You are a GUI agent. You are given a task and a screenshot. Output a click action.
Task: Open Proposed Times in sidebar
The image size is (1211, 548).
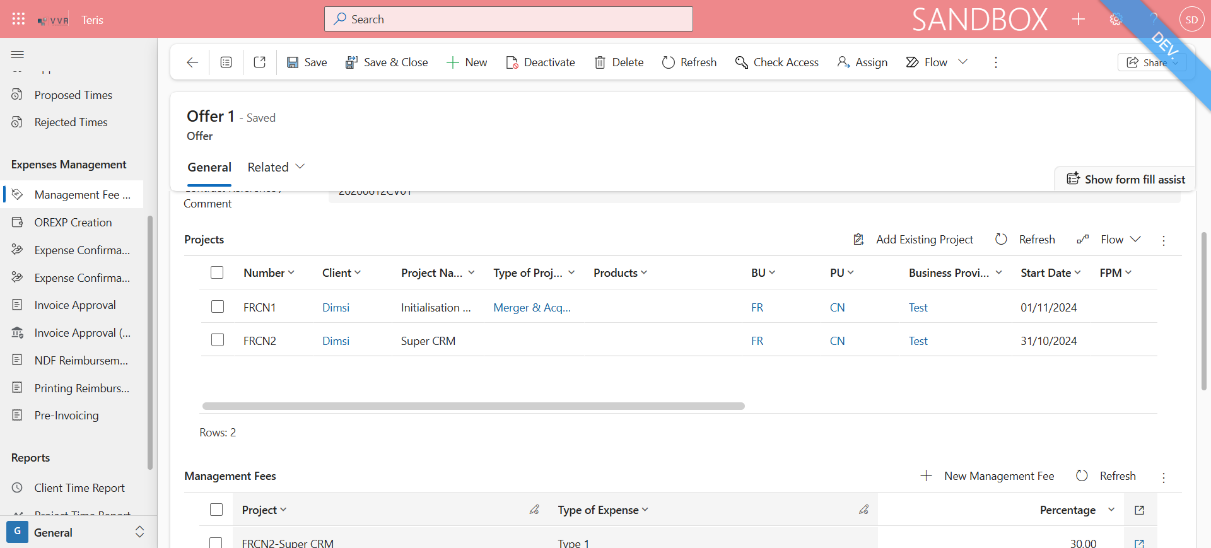click(73, 95)
